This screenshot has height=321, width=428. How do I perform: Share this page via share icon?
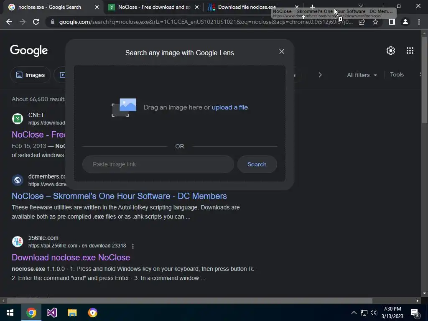click(x=362, y=22)
